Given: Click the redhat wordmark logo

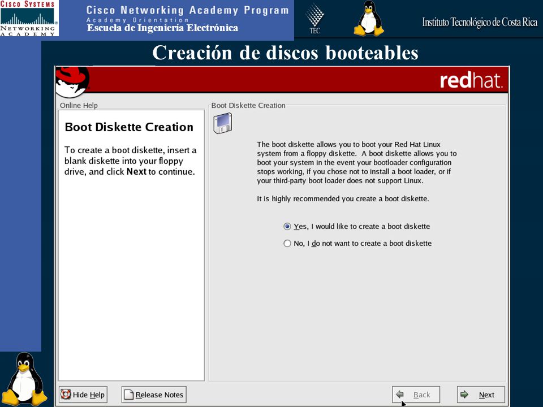Looking at the screenshot, I should [x=471, y=80].
